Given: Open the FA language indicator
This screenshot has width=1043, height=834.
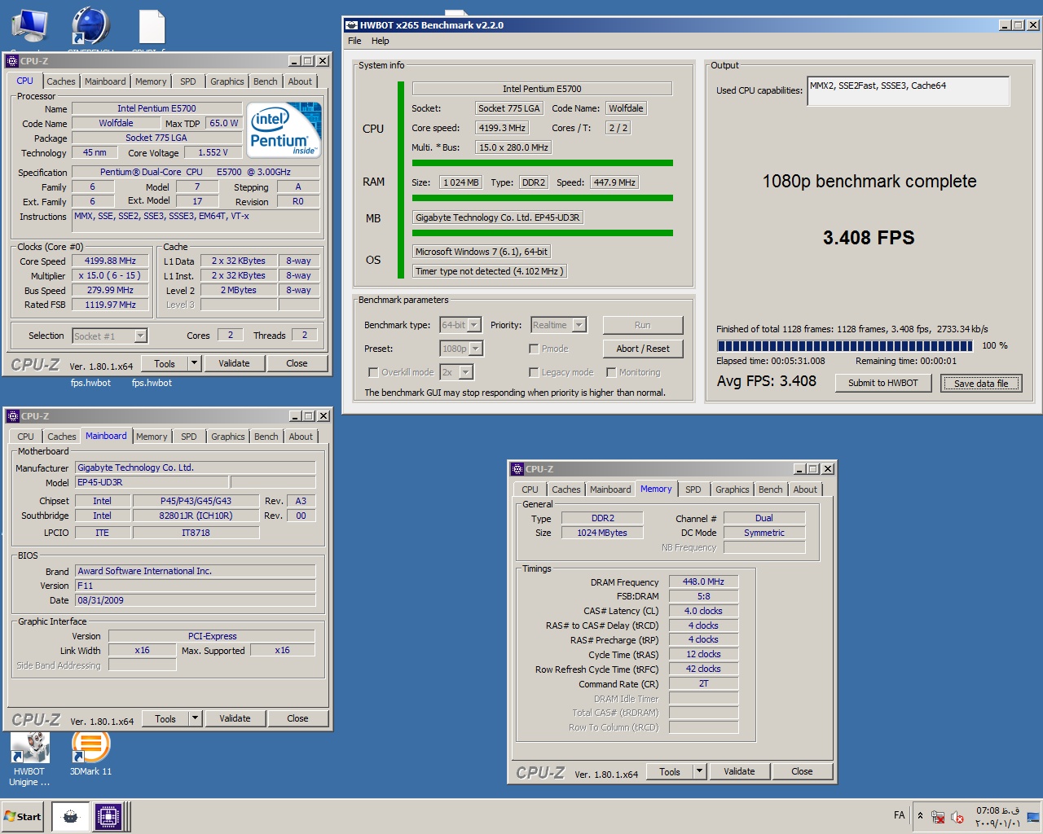Looking at the screenshot, I should point(899,815).
